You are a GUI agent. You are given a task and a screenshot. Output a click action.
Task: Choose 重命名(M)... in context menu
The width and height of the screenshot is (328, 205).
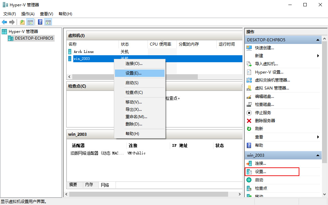140,116
